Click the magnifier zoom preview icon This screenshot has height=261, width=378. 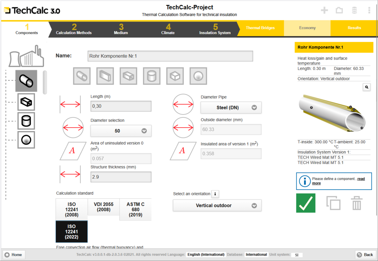[x=367, y=87]
